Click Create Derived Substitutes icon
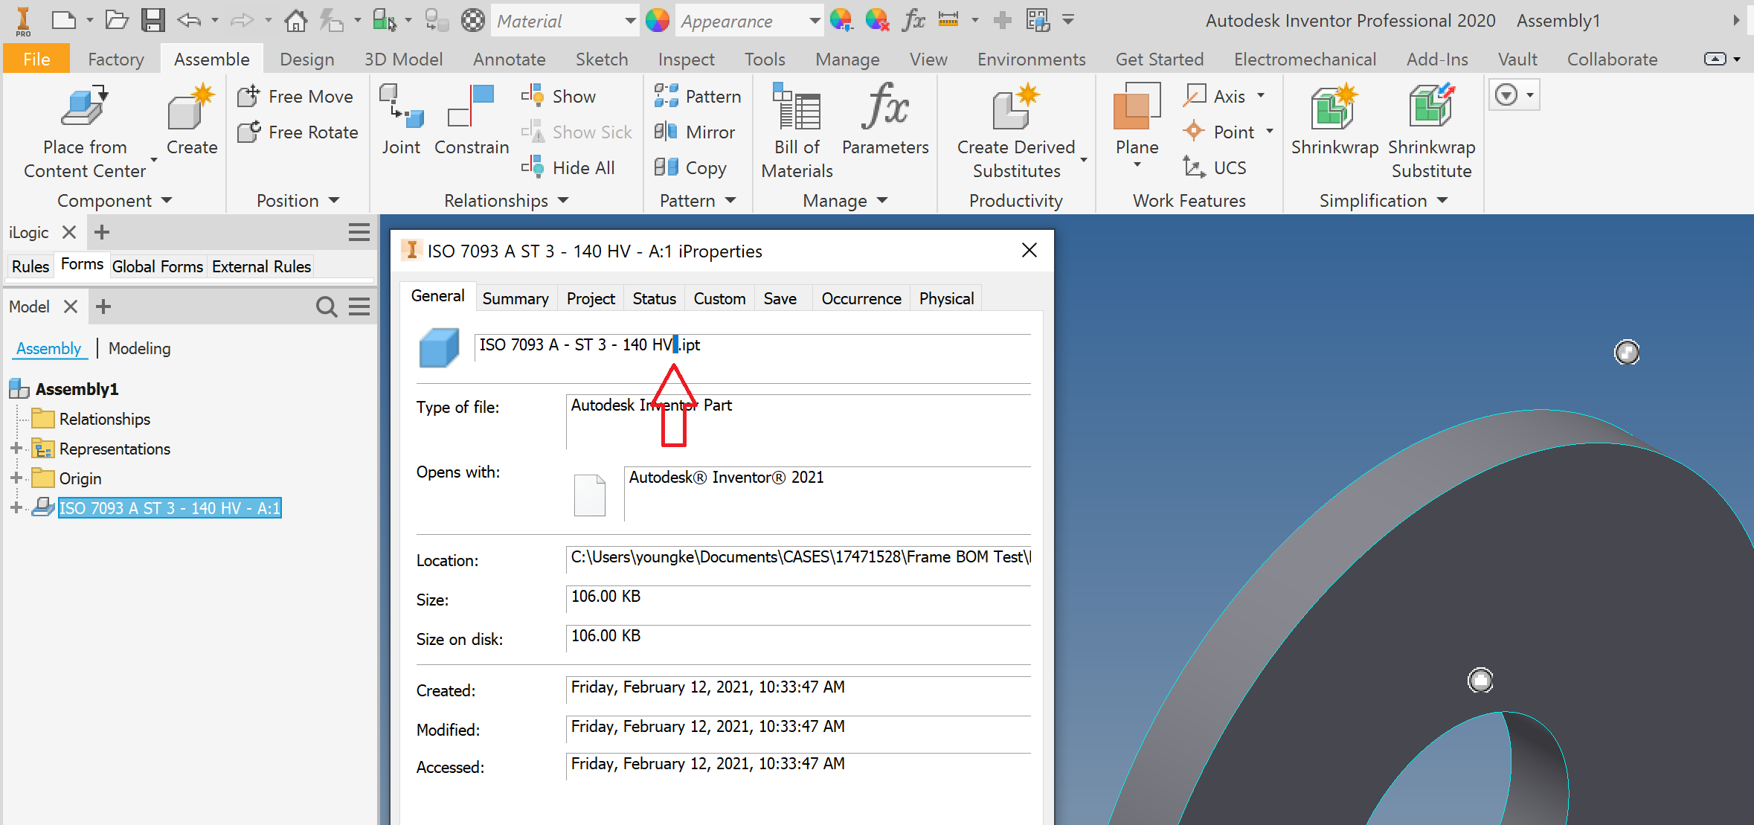The width and height of the screenshot is (1754, 825). pyautogui.click(x=1015, y=106)
